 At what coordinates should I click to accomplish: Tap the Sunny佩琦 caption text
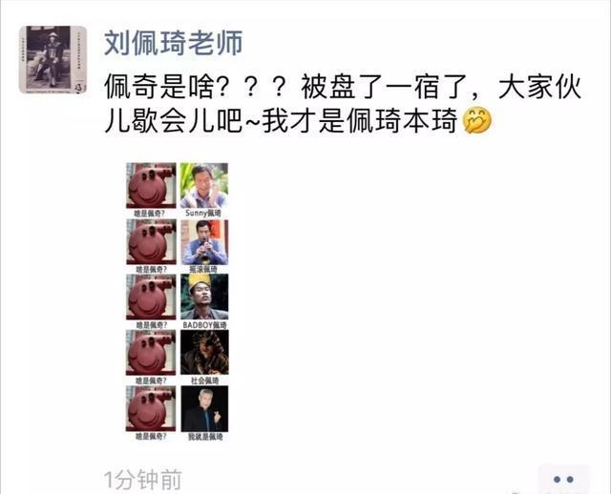[x=203, y=213]
